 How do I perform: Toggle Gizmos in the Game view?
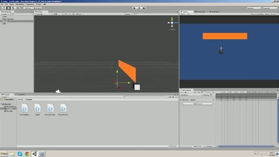click(274, 14)
